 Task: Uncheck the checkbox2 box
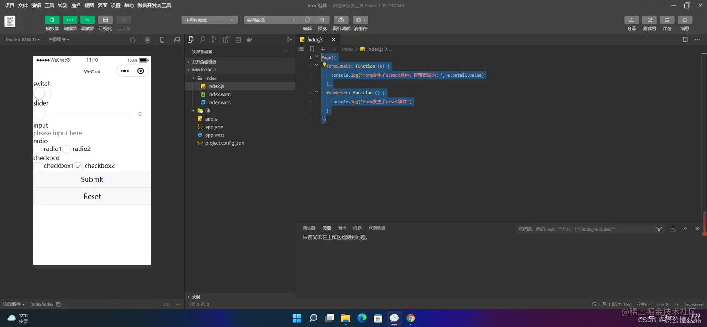pyautogui.click(x=79, y=166)
